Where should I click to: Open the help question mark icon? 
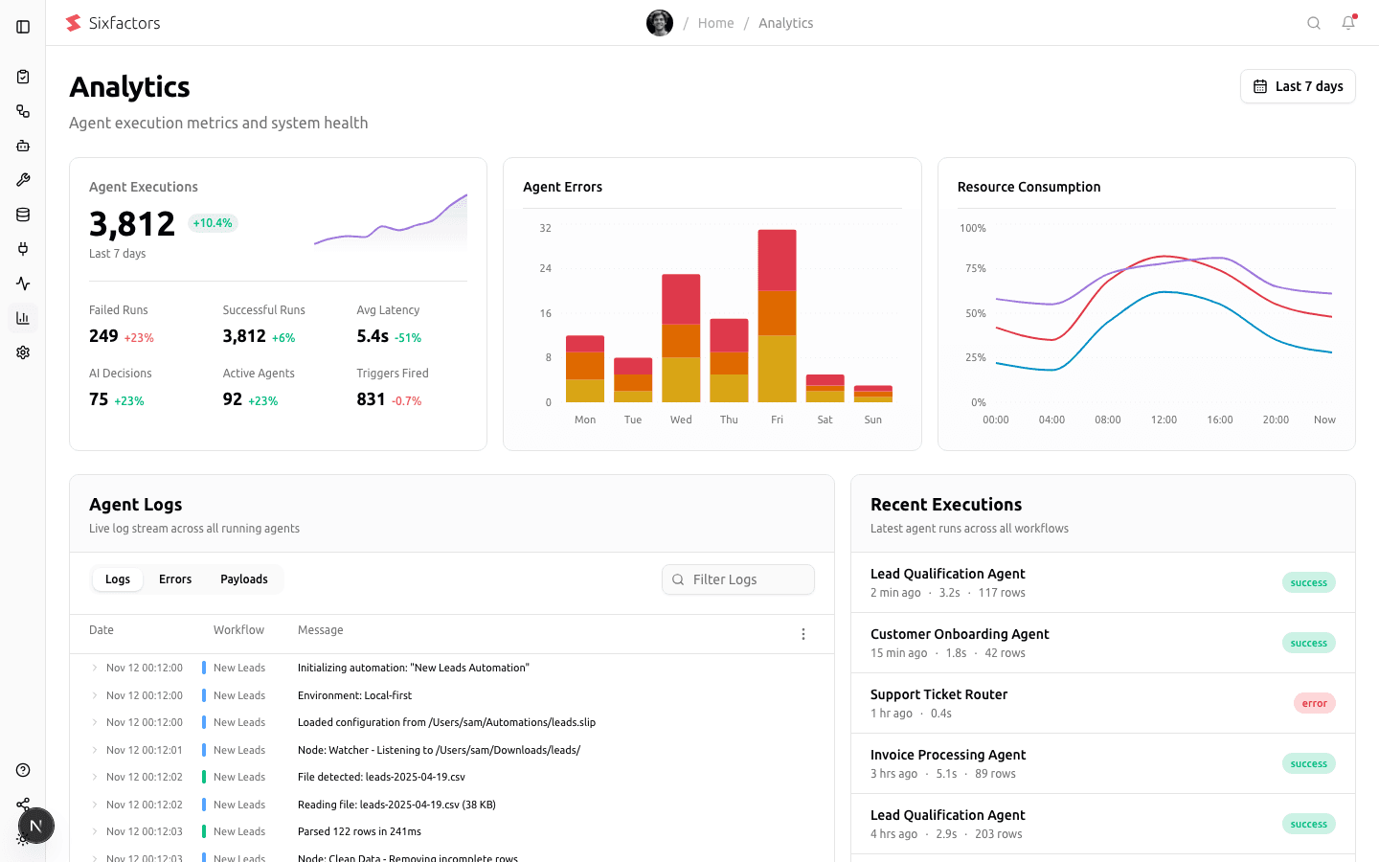[x=23, y=770]
